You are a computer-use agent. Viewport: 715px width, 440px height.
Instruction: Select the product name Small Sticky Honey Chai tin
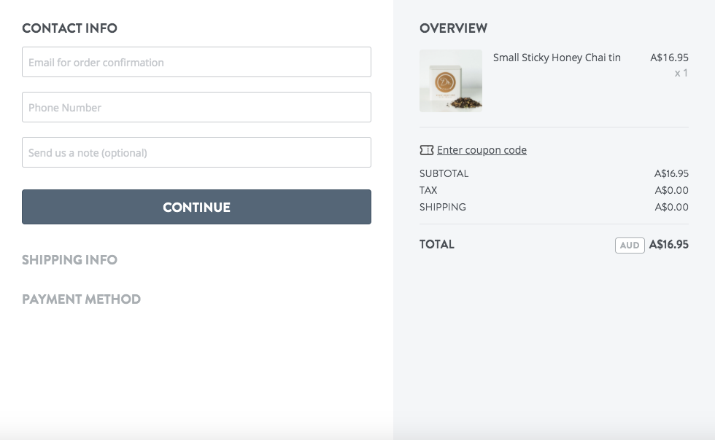(557, 58)
